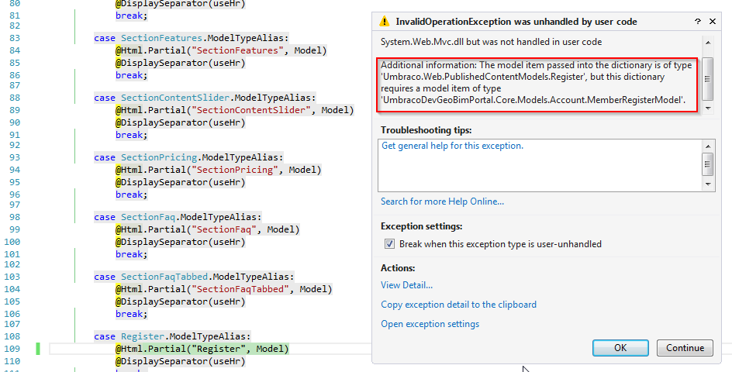Image resolution: width=732 pixels, height=372 pixels.
Task: Click the question mark help icon
Action: [698, 22]
